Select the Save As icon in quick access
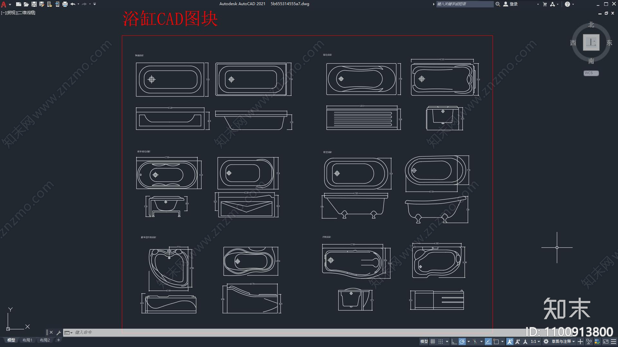 (42, 4)
